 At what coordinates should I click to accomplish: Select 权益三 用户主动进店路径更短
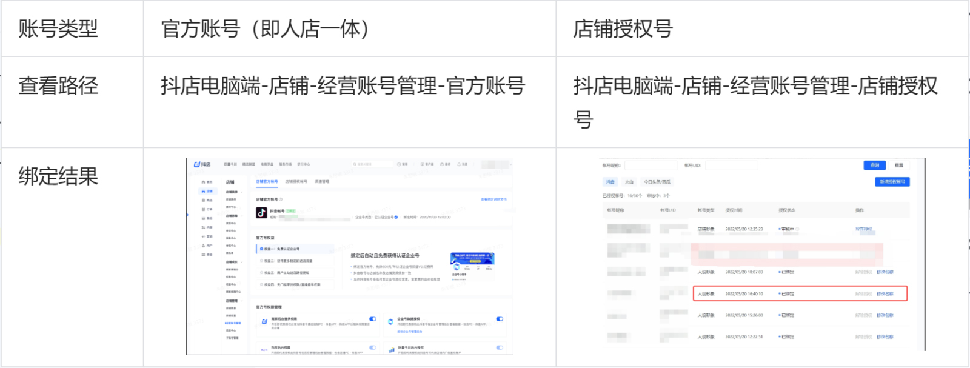(x=295, y=272)
